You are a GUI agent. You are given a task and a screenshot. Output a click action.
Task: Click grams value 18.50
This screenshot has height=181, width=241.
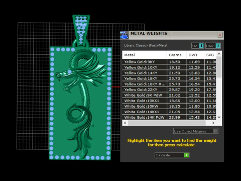pos(174,62)
